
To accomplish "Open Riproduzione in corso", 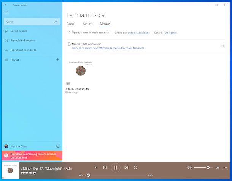I will 32,50.
